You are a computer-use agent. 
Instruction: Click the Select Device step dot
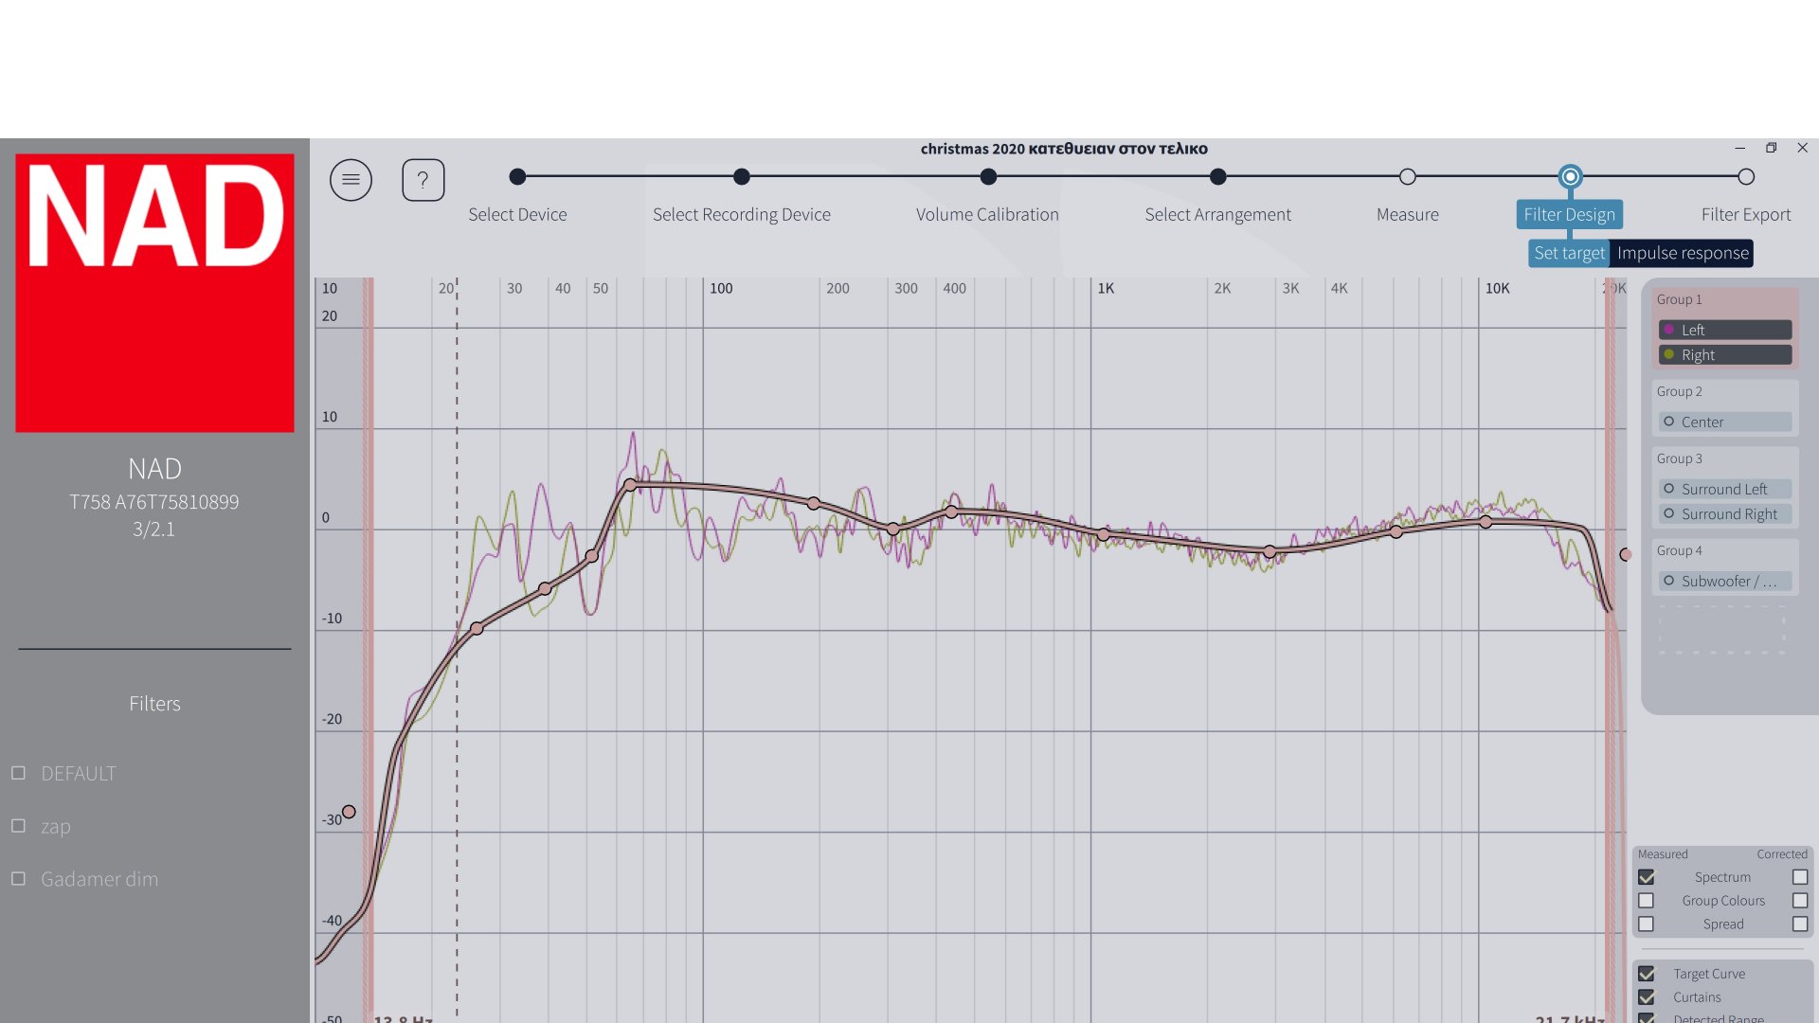click(517, 177)
